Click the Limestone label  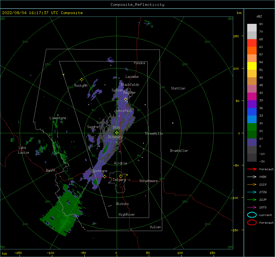[58, 118]
